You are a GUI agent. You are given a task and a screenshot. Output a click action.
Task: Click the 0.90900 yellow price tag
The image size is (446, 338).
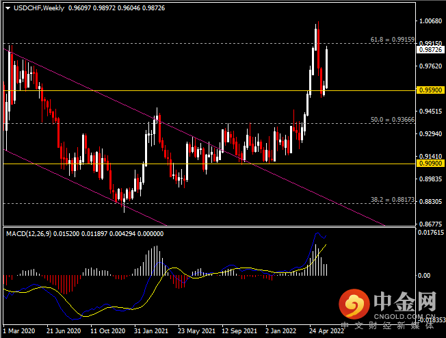[430, 164]
